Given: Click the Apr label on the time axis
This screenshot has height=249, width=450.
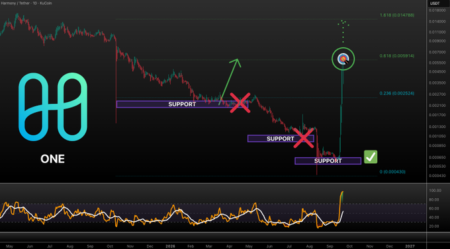Looking at the screenshot, I should [230, 246].
